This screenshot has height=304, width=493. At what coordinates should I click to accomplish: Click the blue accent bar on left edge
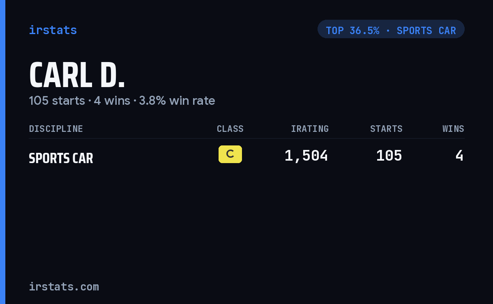[2, 152]
